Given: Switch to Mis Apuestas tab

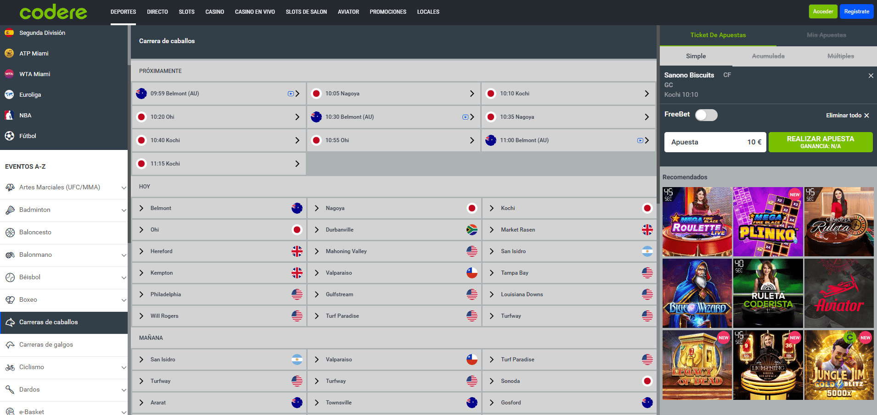Looking at the screenshot, I should (x=826, y=35).
